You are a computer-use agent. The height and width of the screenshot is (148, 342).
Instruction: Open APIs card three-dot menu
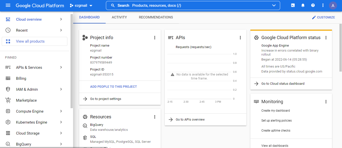[240, 38]
